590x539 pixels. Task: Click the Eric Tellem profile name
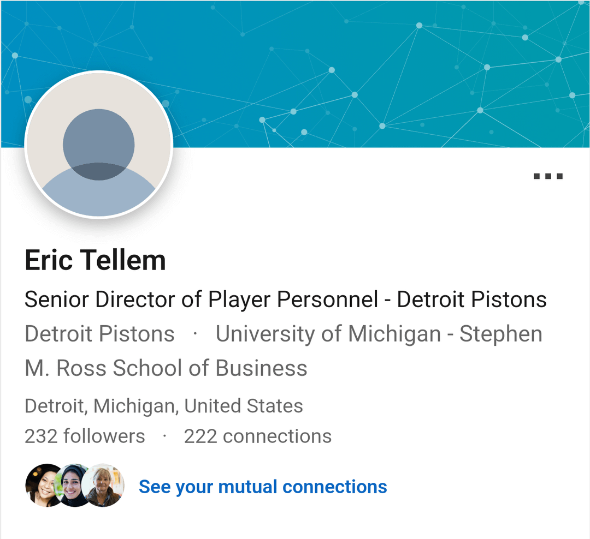point(95,260)
